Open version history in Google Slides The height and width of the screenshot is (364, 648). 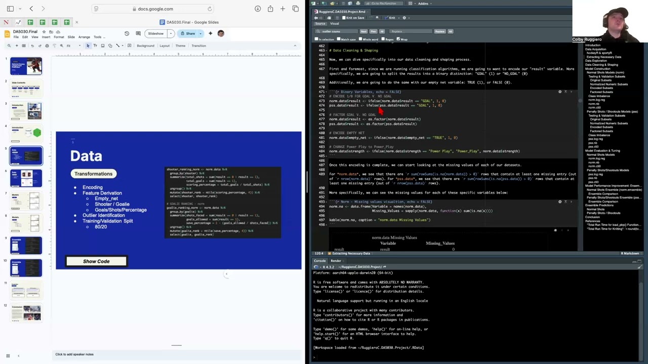(x=127, y=33)
